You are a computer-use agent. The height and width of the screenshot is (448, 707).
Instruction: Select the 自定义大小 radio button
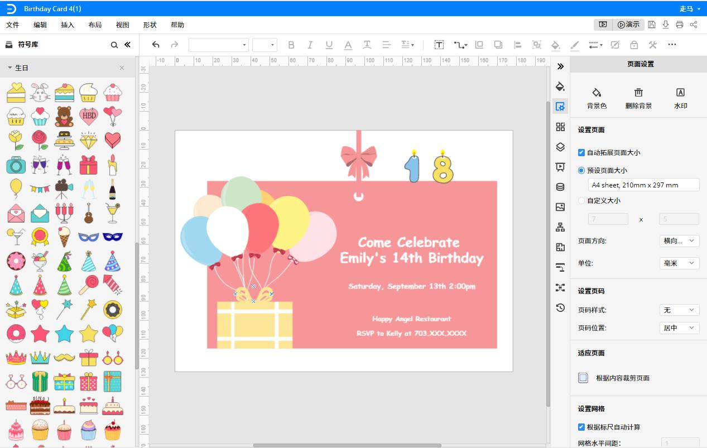pyautogui.click(x=581, y=200)
